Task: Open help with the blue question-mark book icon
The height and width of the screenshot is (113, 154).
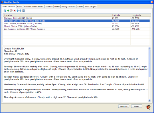Action: pos(23,10)
